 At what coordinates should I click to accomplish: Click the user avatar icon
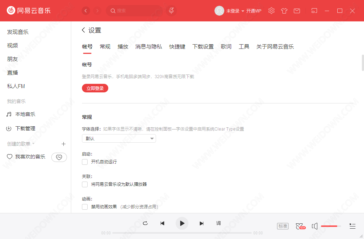[219, 11]
